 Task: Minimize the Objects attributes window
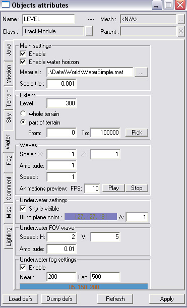157,5
